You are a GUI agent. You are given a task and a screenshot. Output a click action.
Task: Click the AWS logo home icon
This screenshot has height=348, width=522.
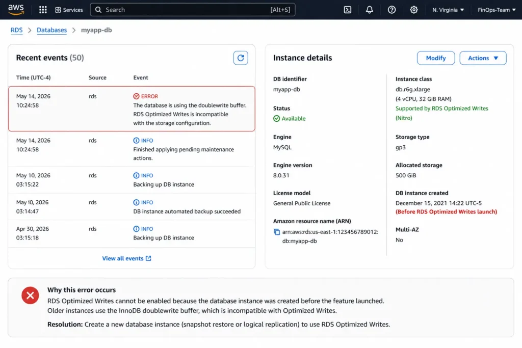16,10
